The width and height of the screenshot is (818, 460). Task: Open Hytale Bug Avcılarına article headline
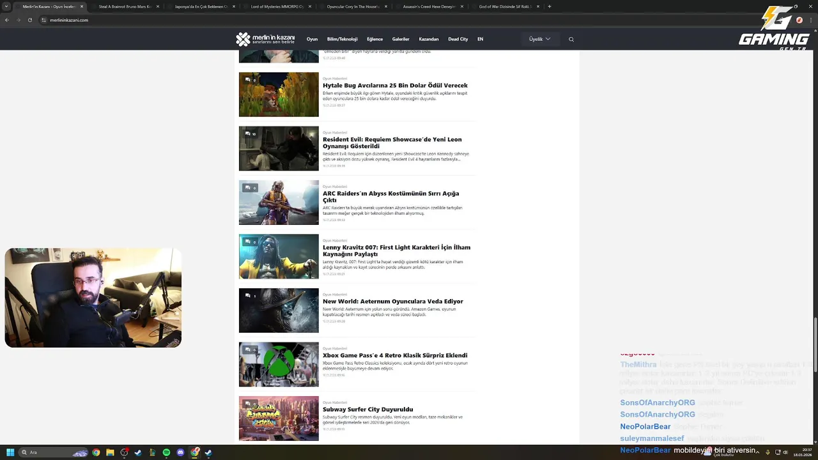point(395,85)
